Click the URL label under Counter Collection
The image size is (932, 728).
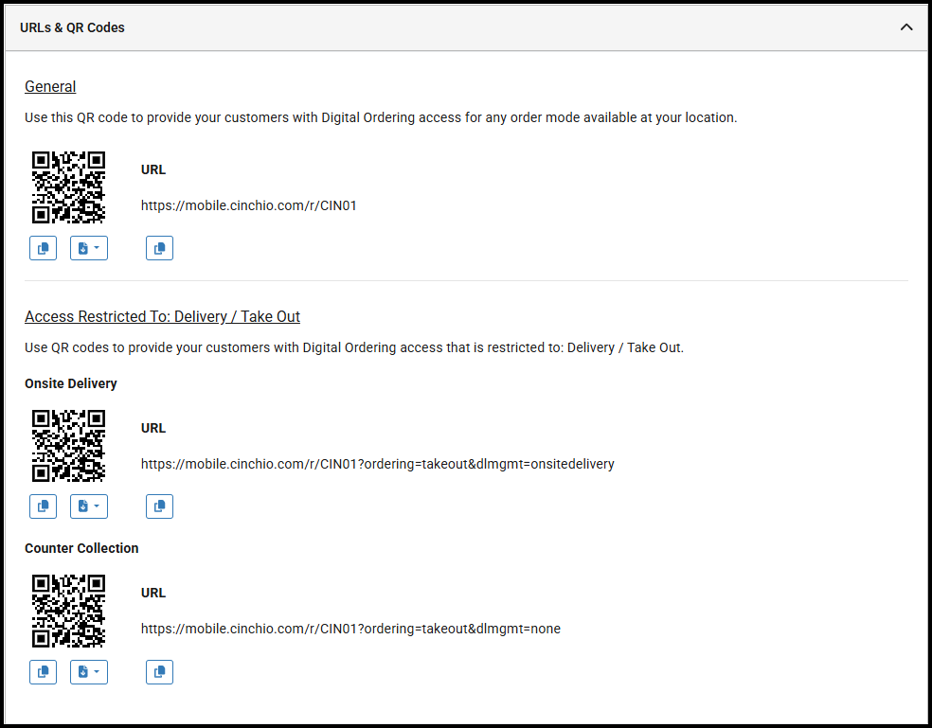tap(153, 593)
